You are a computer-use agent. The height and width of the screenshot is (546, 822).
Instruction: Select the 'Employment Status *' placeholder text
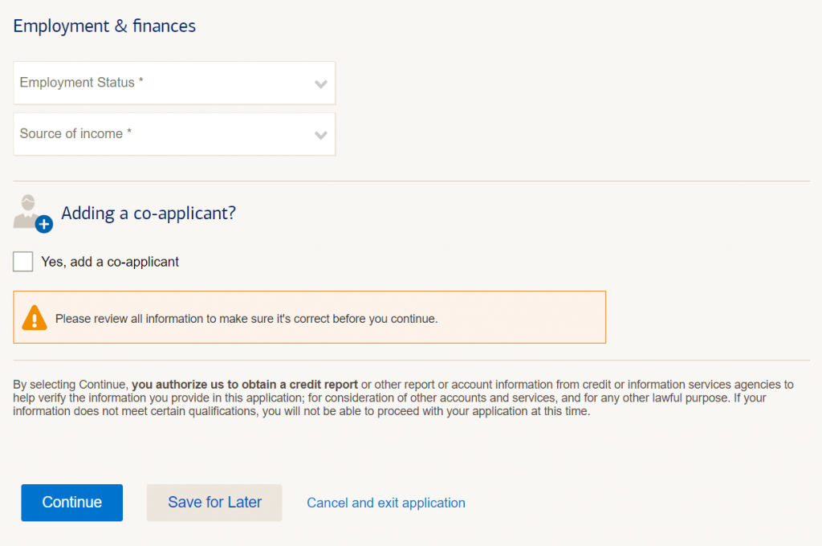(x=82, y=83)
